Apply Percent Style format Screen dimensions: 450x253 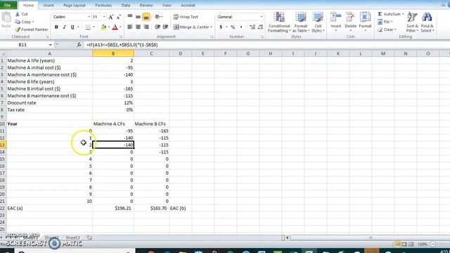point(233,27)
